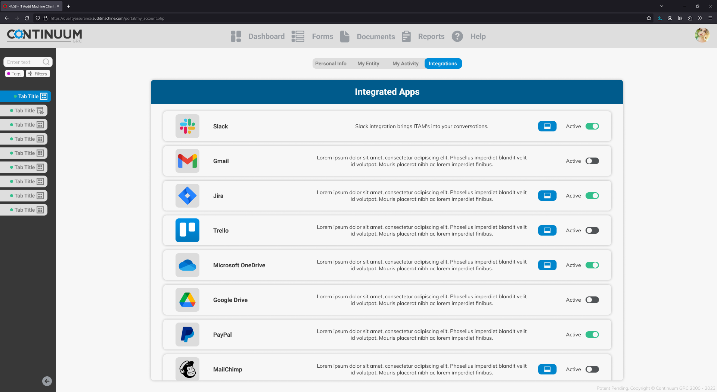Click the Slack app logo icon
717x392 pixels.
pos(187,126)
